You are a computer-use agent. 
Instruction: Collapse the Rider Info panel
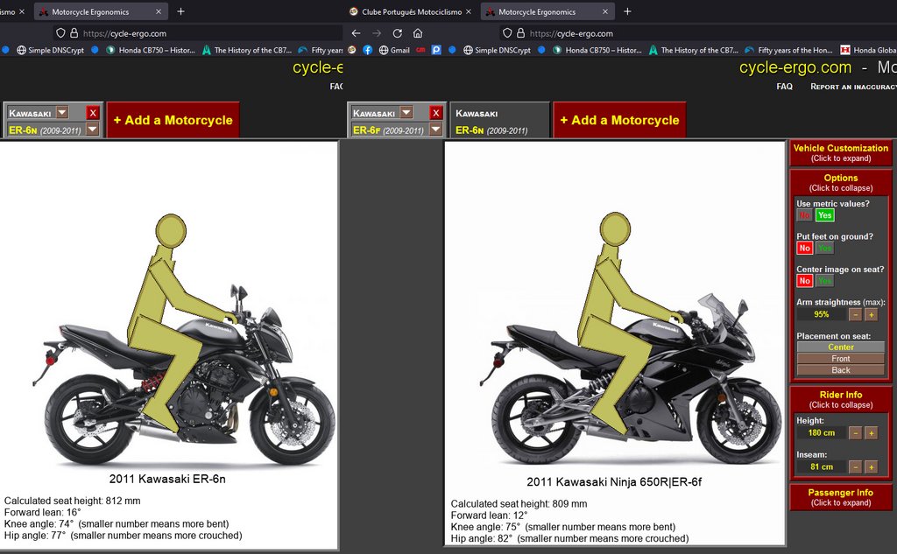click(x=840, y=399)
